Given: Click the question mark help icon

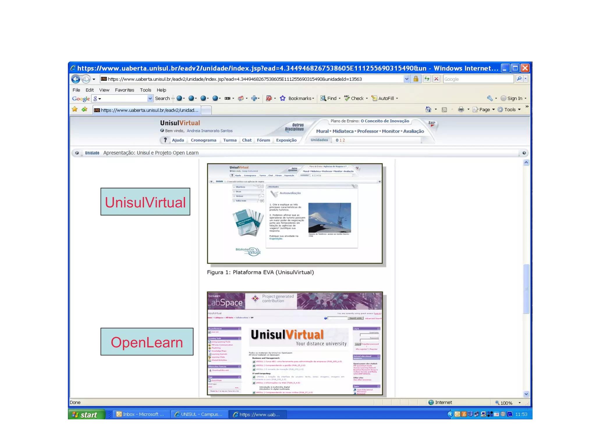Looking at the screenshot, I should [165, 140].
